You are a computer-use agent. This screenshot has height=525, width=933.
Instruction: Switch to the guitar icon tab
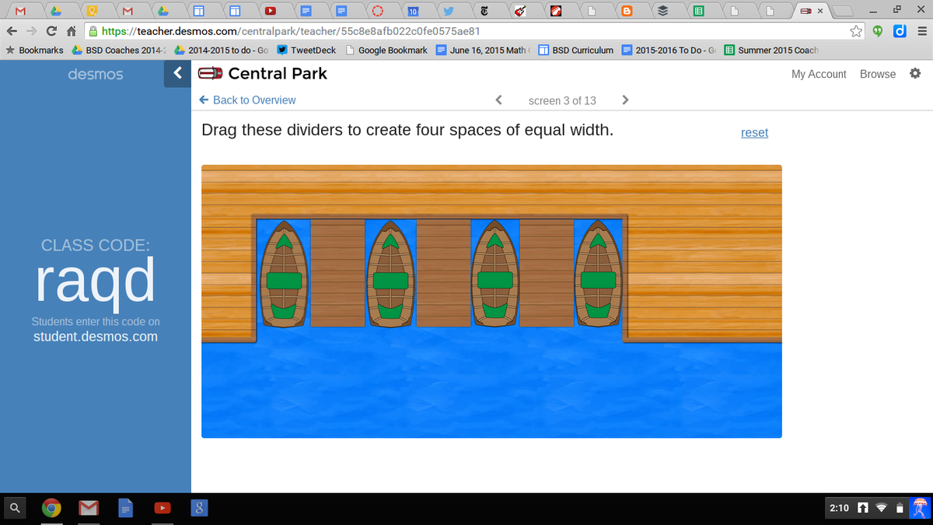tap(520, 11)
